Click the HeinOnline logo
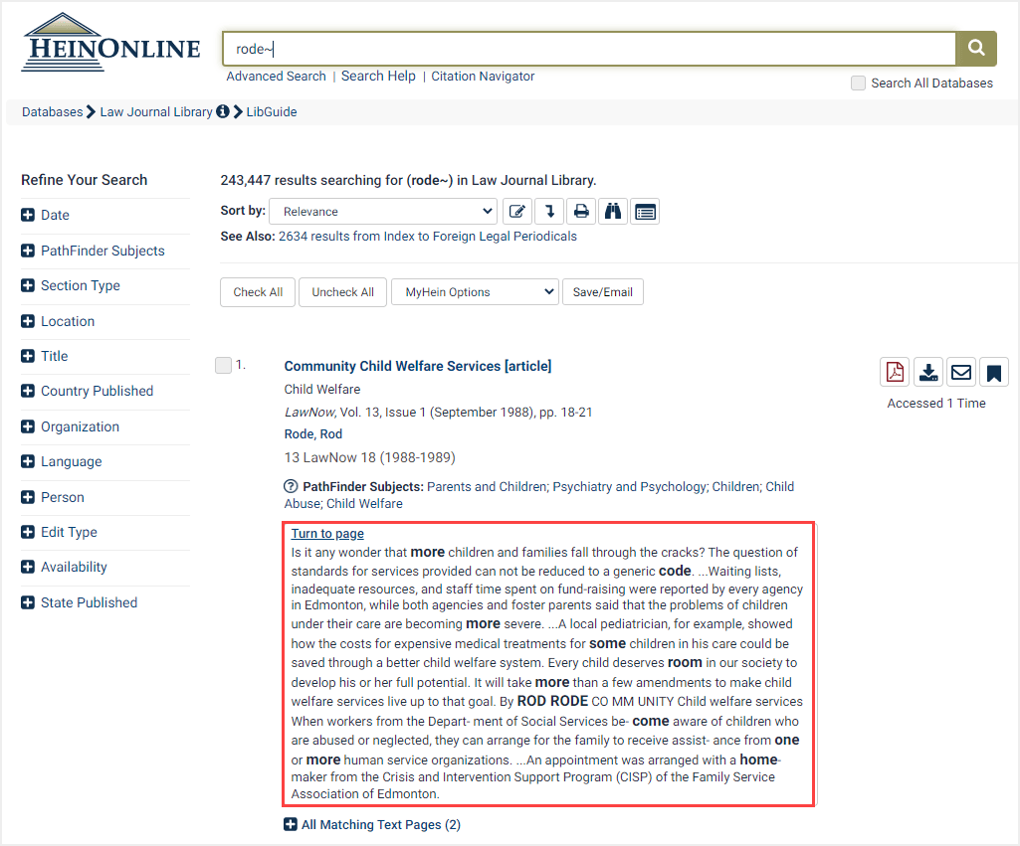This screenshot has width=1020, height=846. (x=111, y=43)
